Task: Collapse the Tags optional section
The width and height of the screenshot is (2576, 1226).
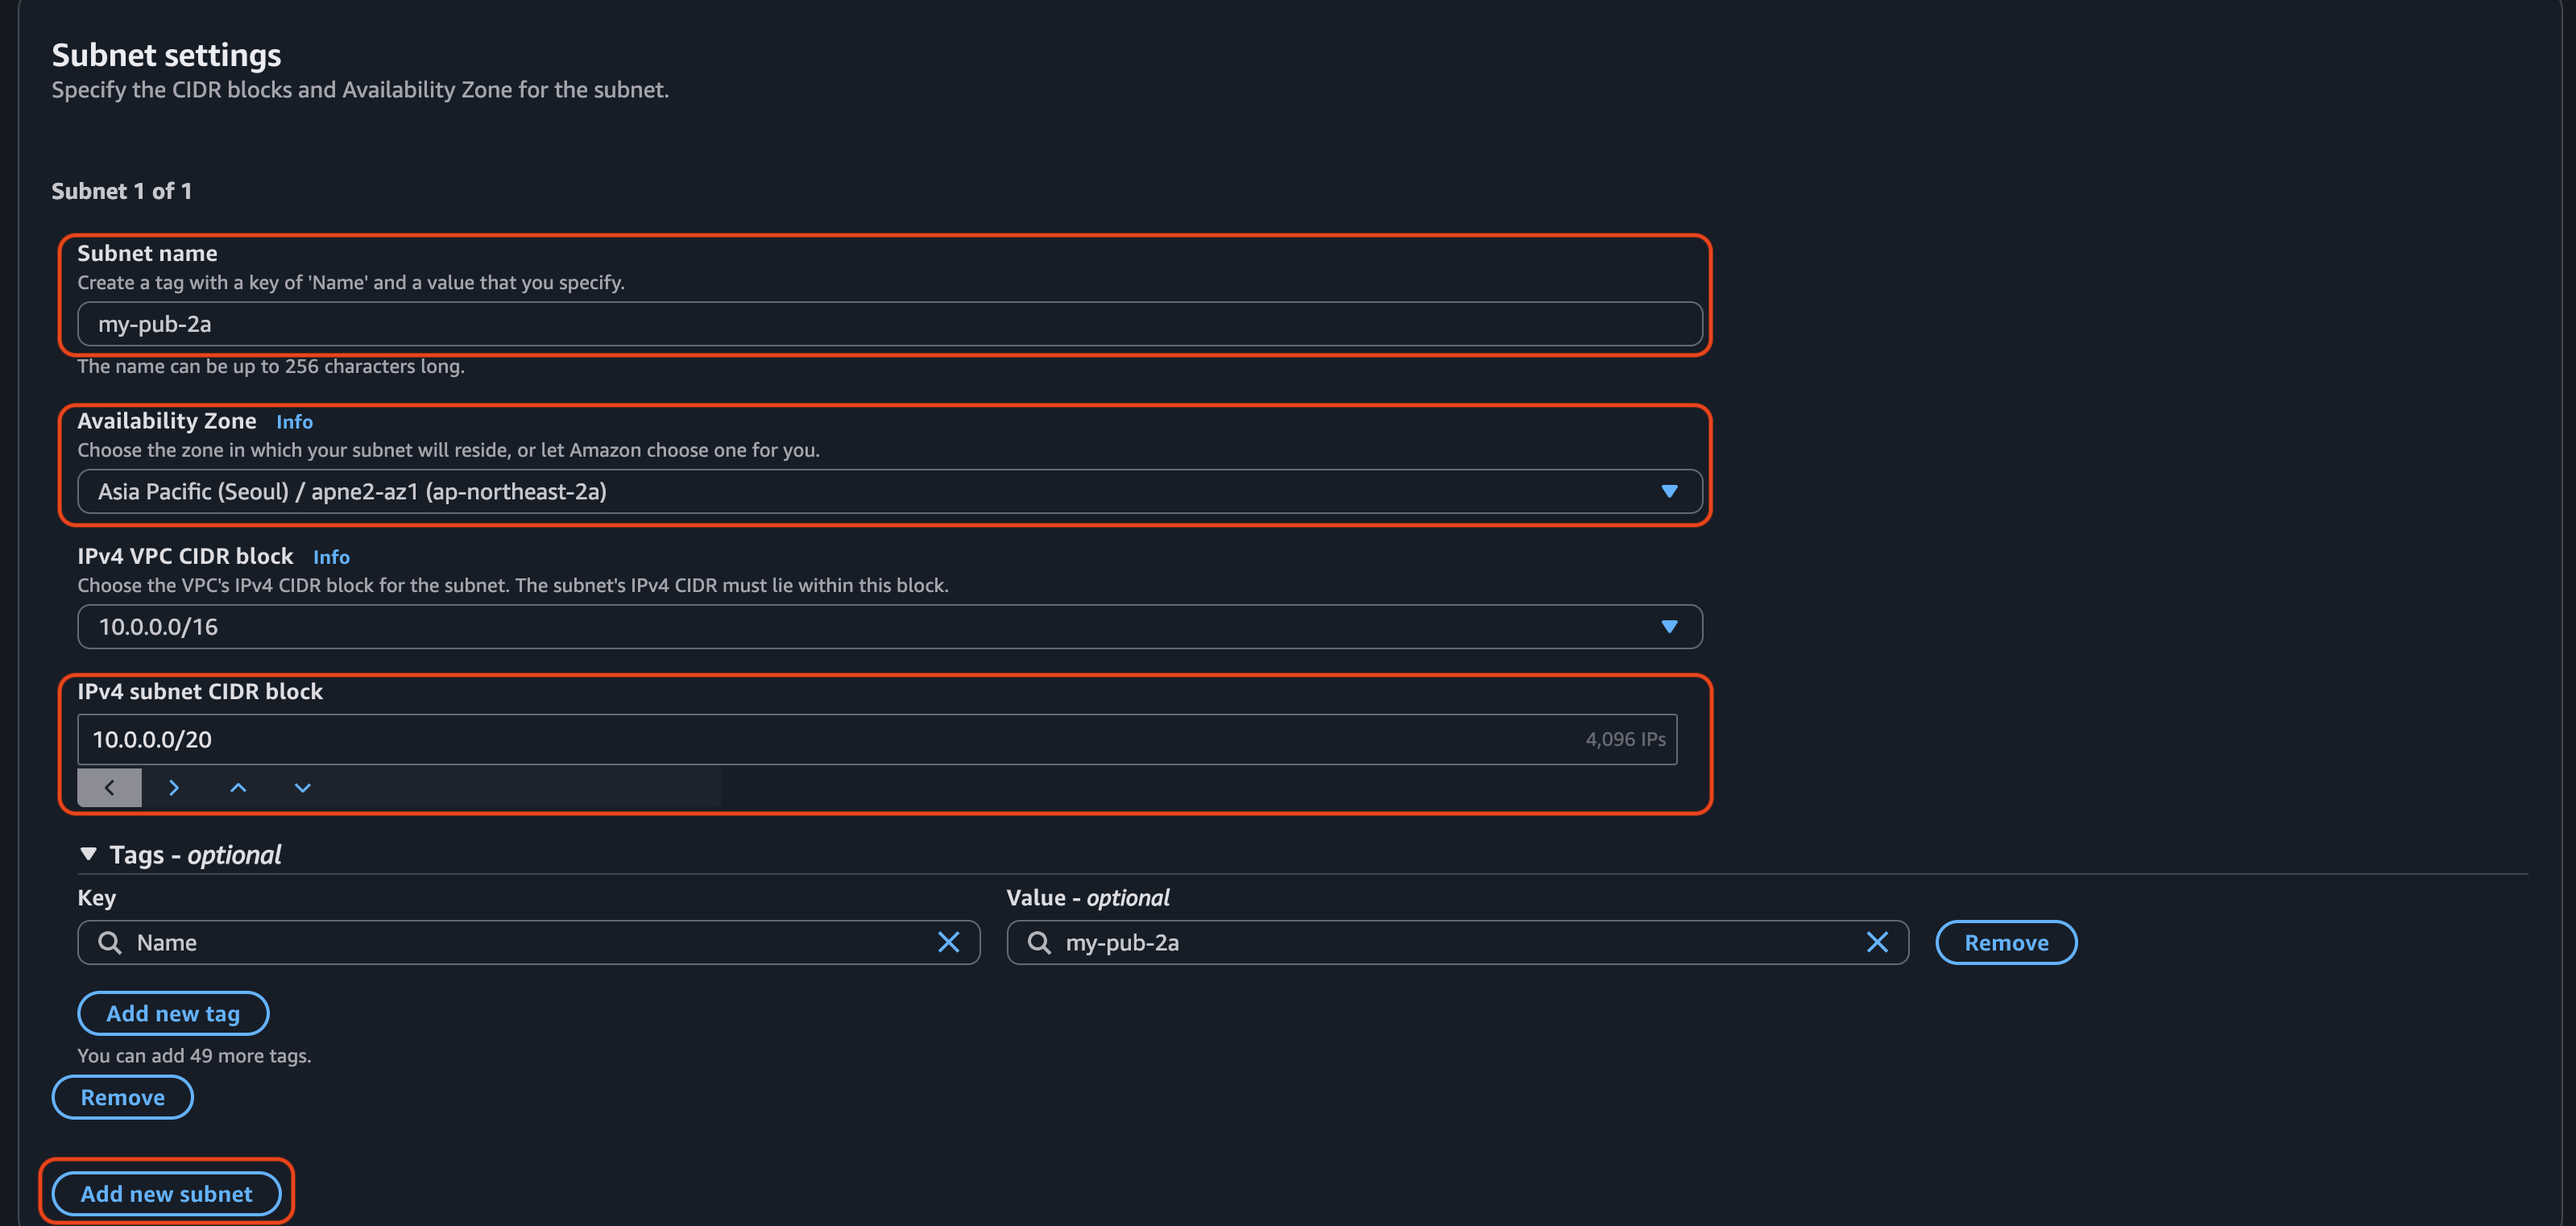Action: pyautogui.click(x=88, y=854)
